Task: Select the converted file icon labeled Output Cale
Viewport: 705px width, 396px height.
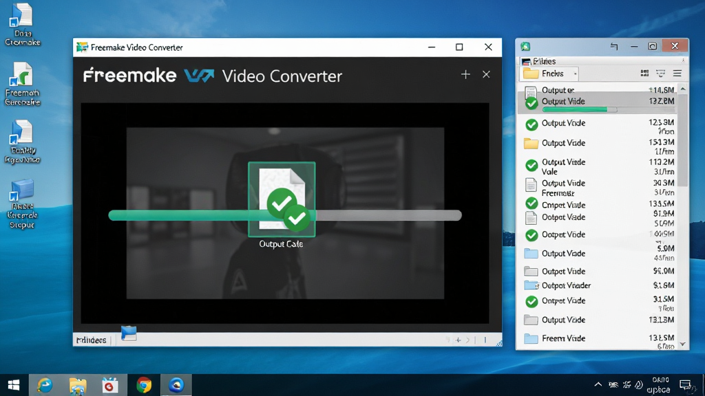Action: pos(282,199)
